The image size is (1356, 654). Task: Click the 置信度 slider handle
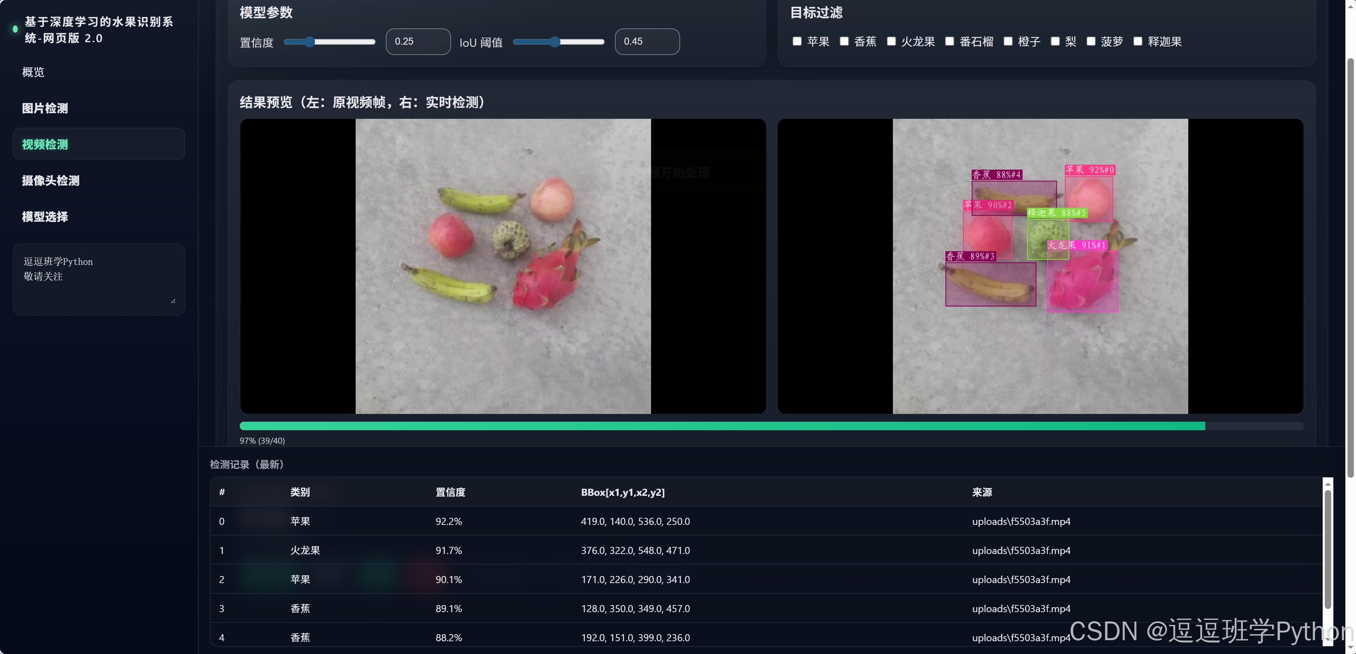(x=310, y=42)
